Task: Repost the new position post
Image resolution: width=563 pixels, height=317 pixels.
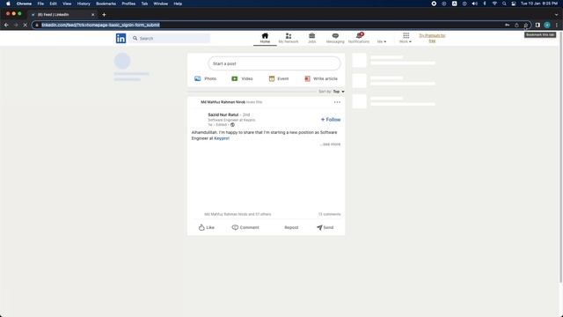Action: (x=291, y=227)
